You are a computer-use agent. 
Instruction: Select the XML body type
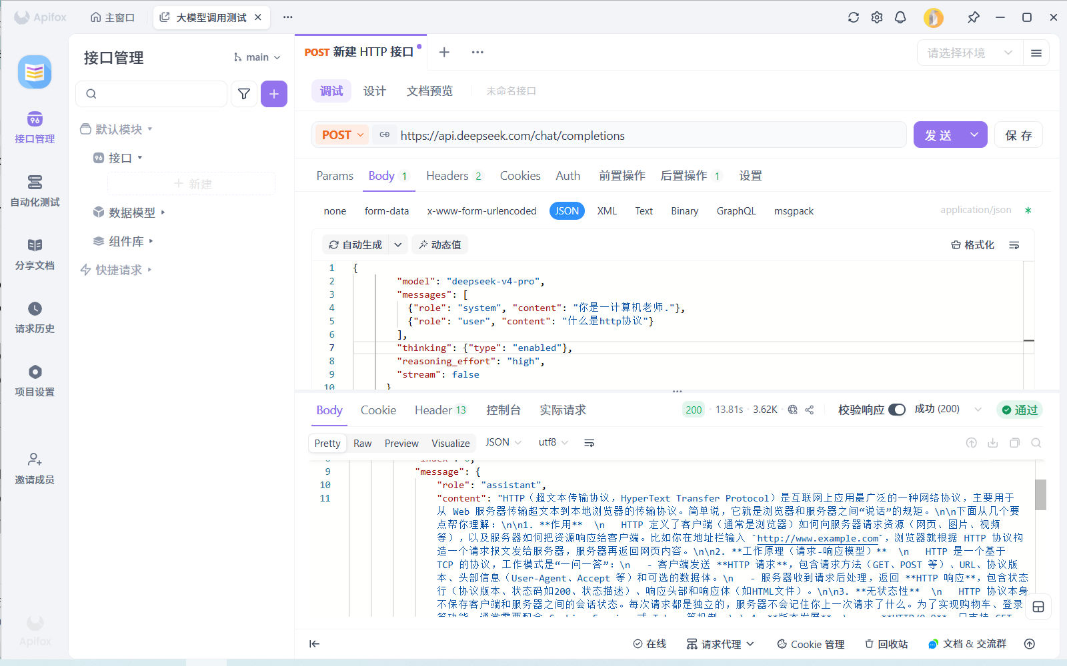pos(607,211)
